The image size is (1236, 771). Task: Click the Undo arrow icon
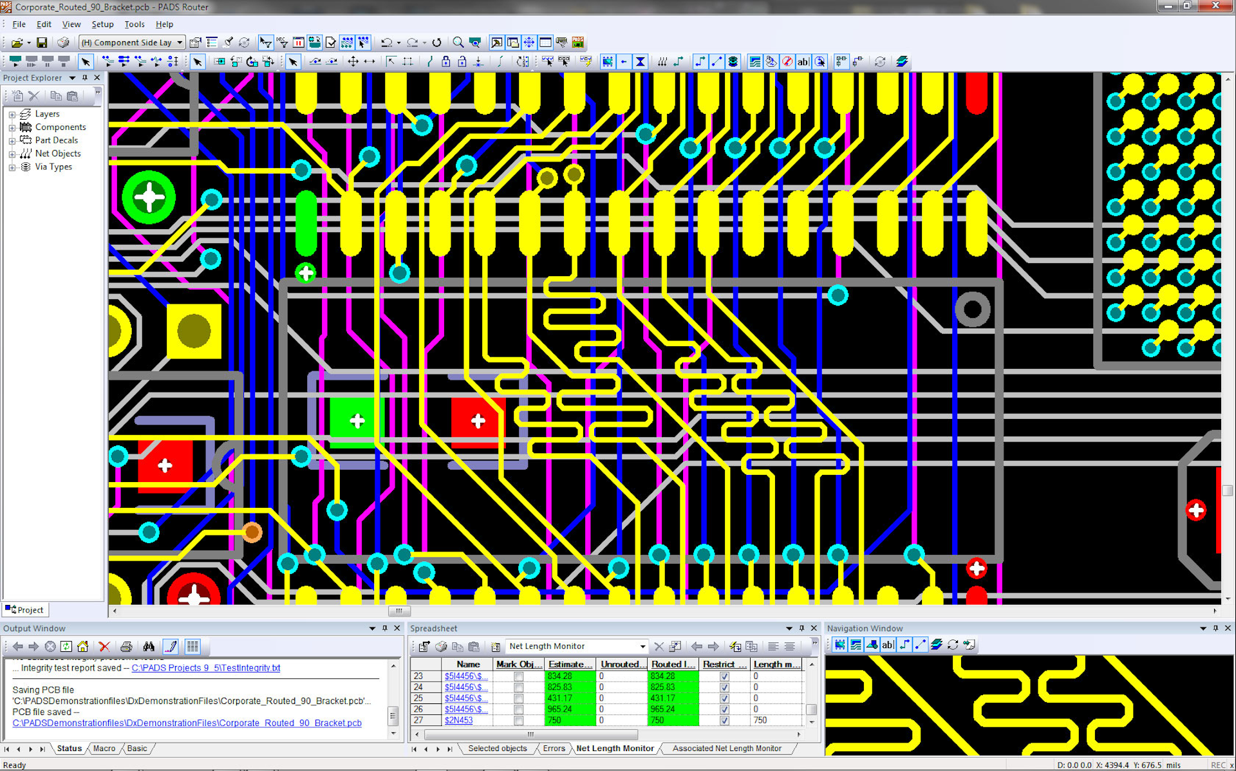(386, 42)
